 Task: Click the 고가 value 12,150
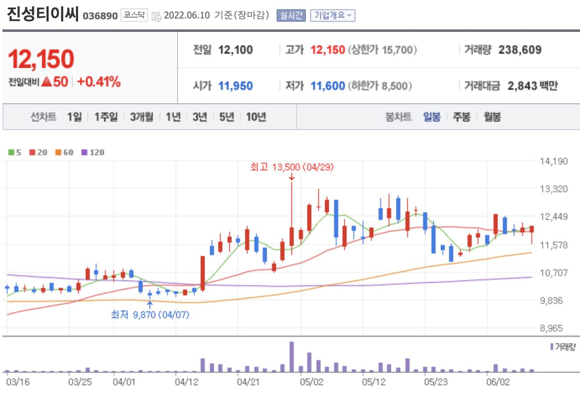pos(328,50)
